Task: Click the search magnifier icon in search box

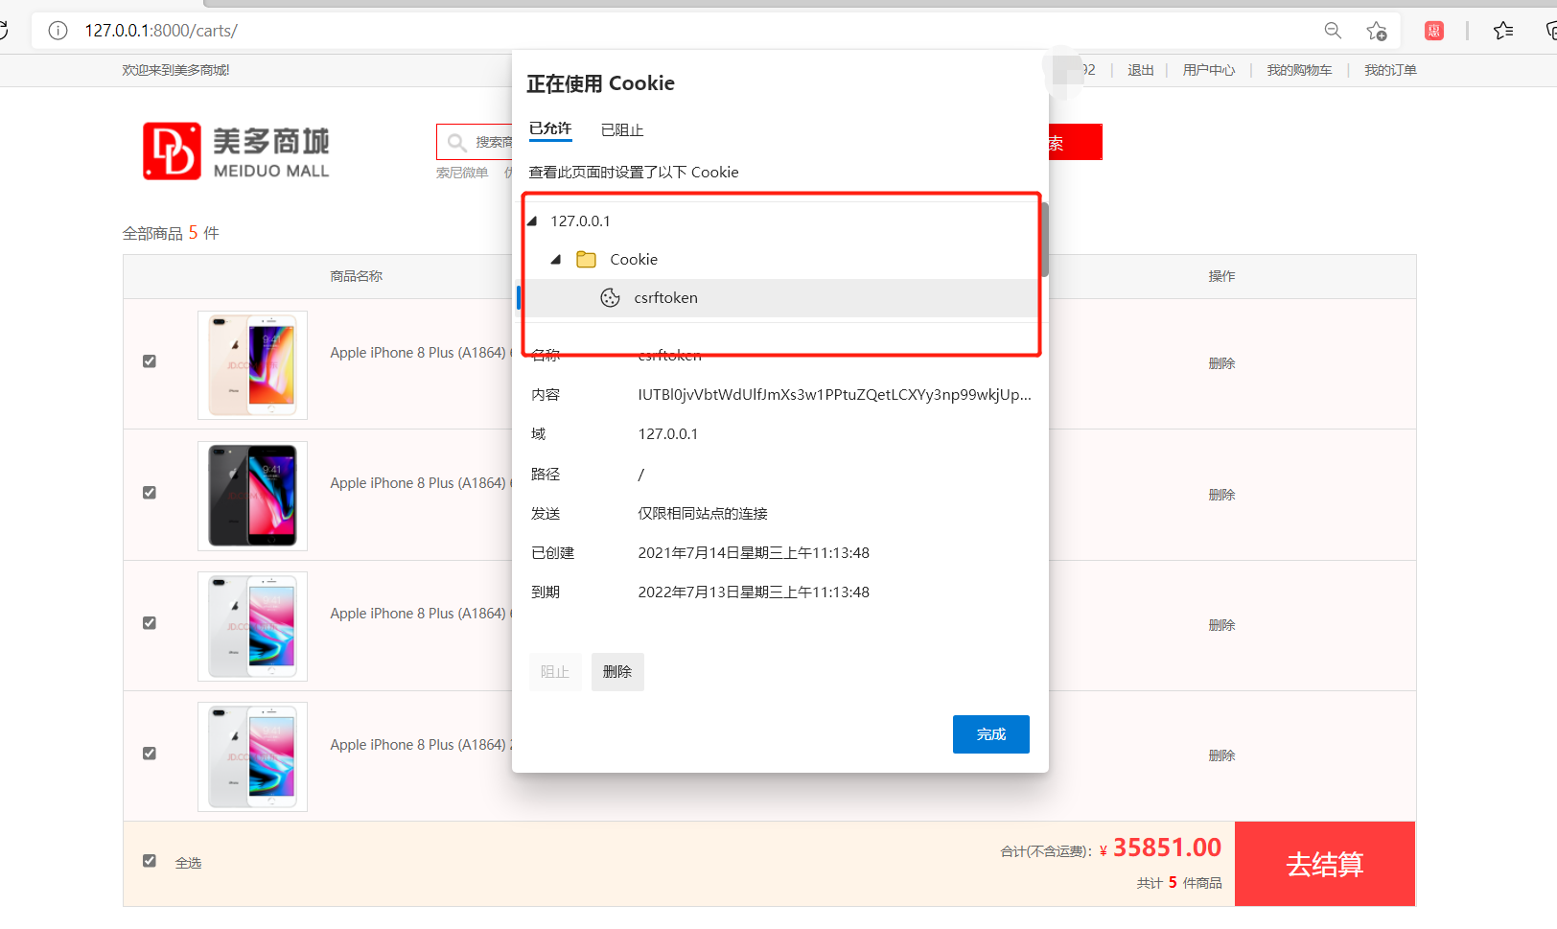Action: (457, 142)
